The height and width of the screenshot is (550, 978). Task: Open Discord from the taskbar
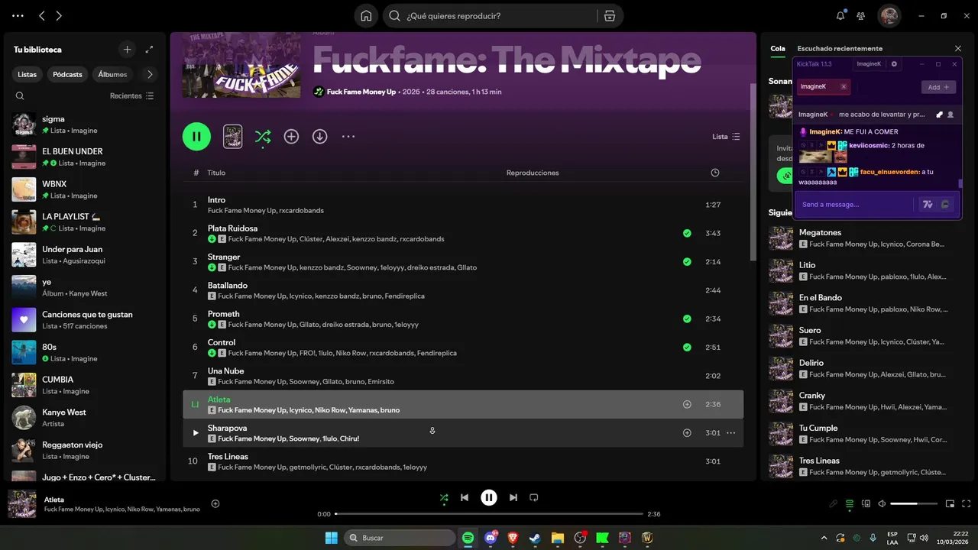491,538
